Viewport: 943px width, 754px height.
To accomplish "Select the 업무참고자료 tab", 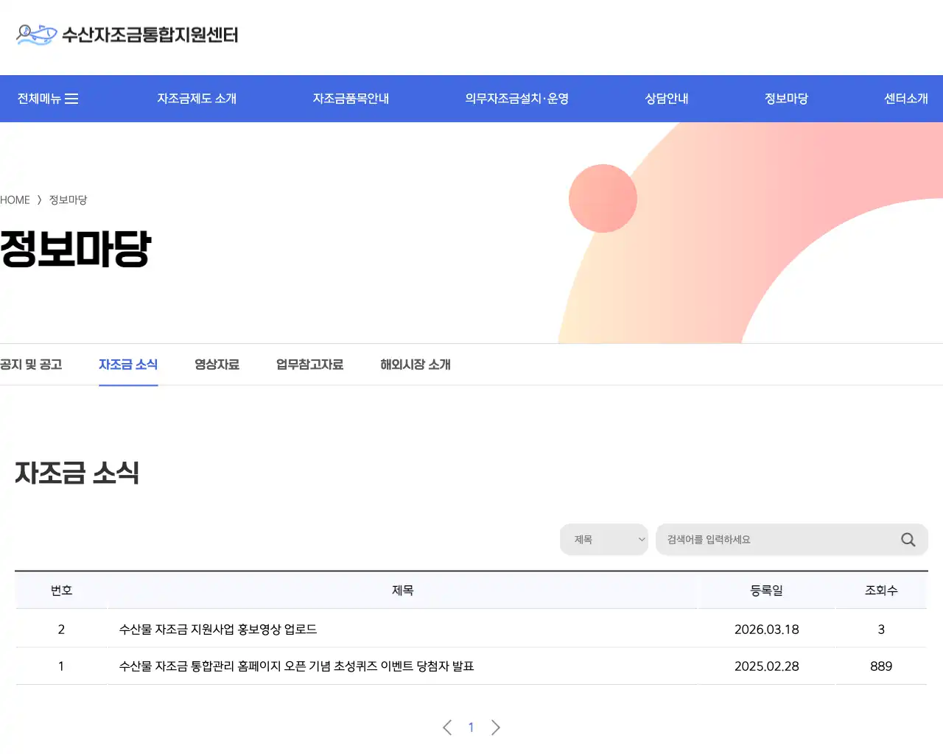I will click(309, 364).
